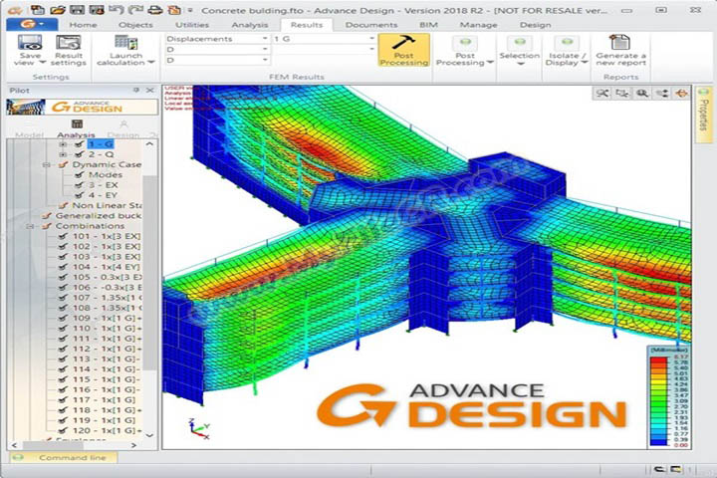The width and height of the screenshot is (717, 478).
Task: Open the Displacements result type dropdown
Action: [x=265, y=39]
